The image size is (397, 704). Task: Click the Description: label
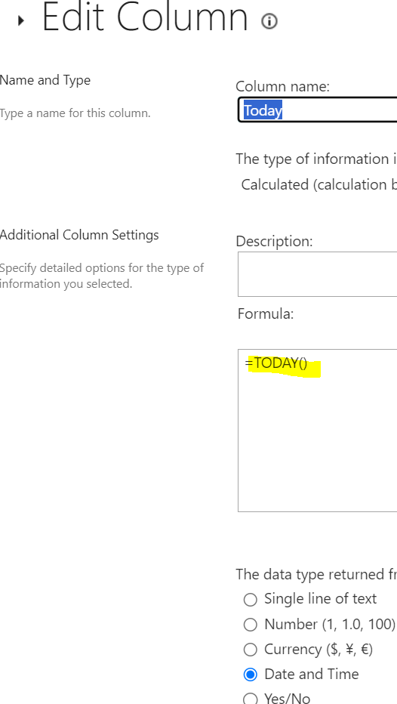point(274,242)
